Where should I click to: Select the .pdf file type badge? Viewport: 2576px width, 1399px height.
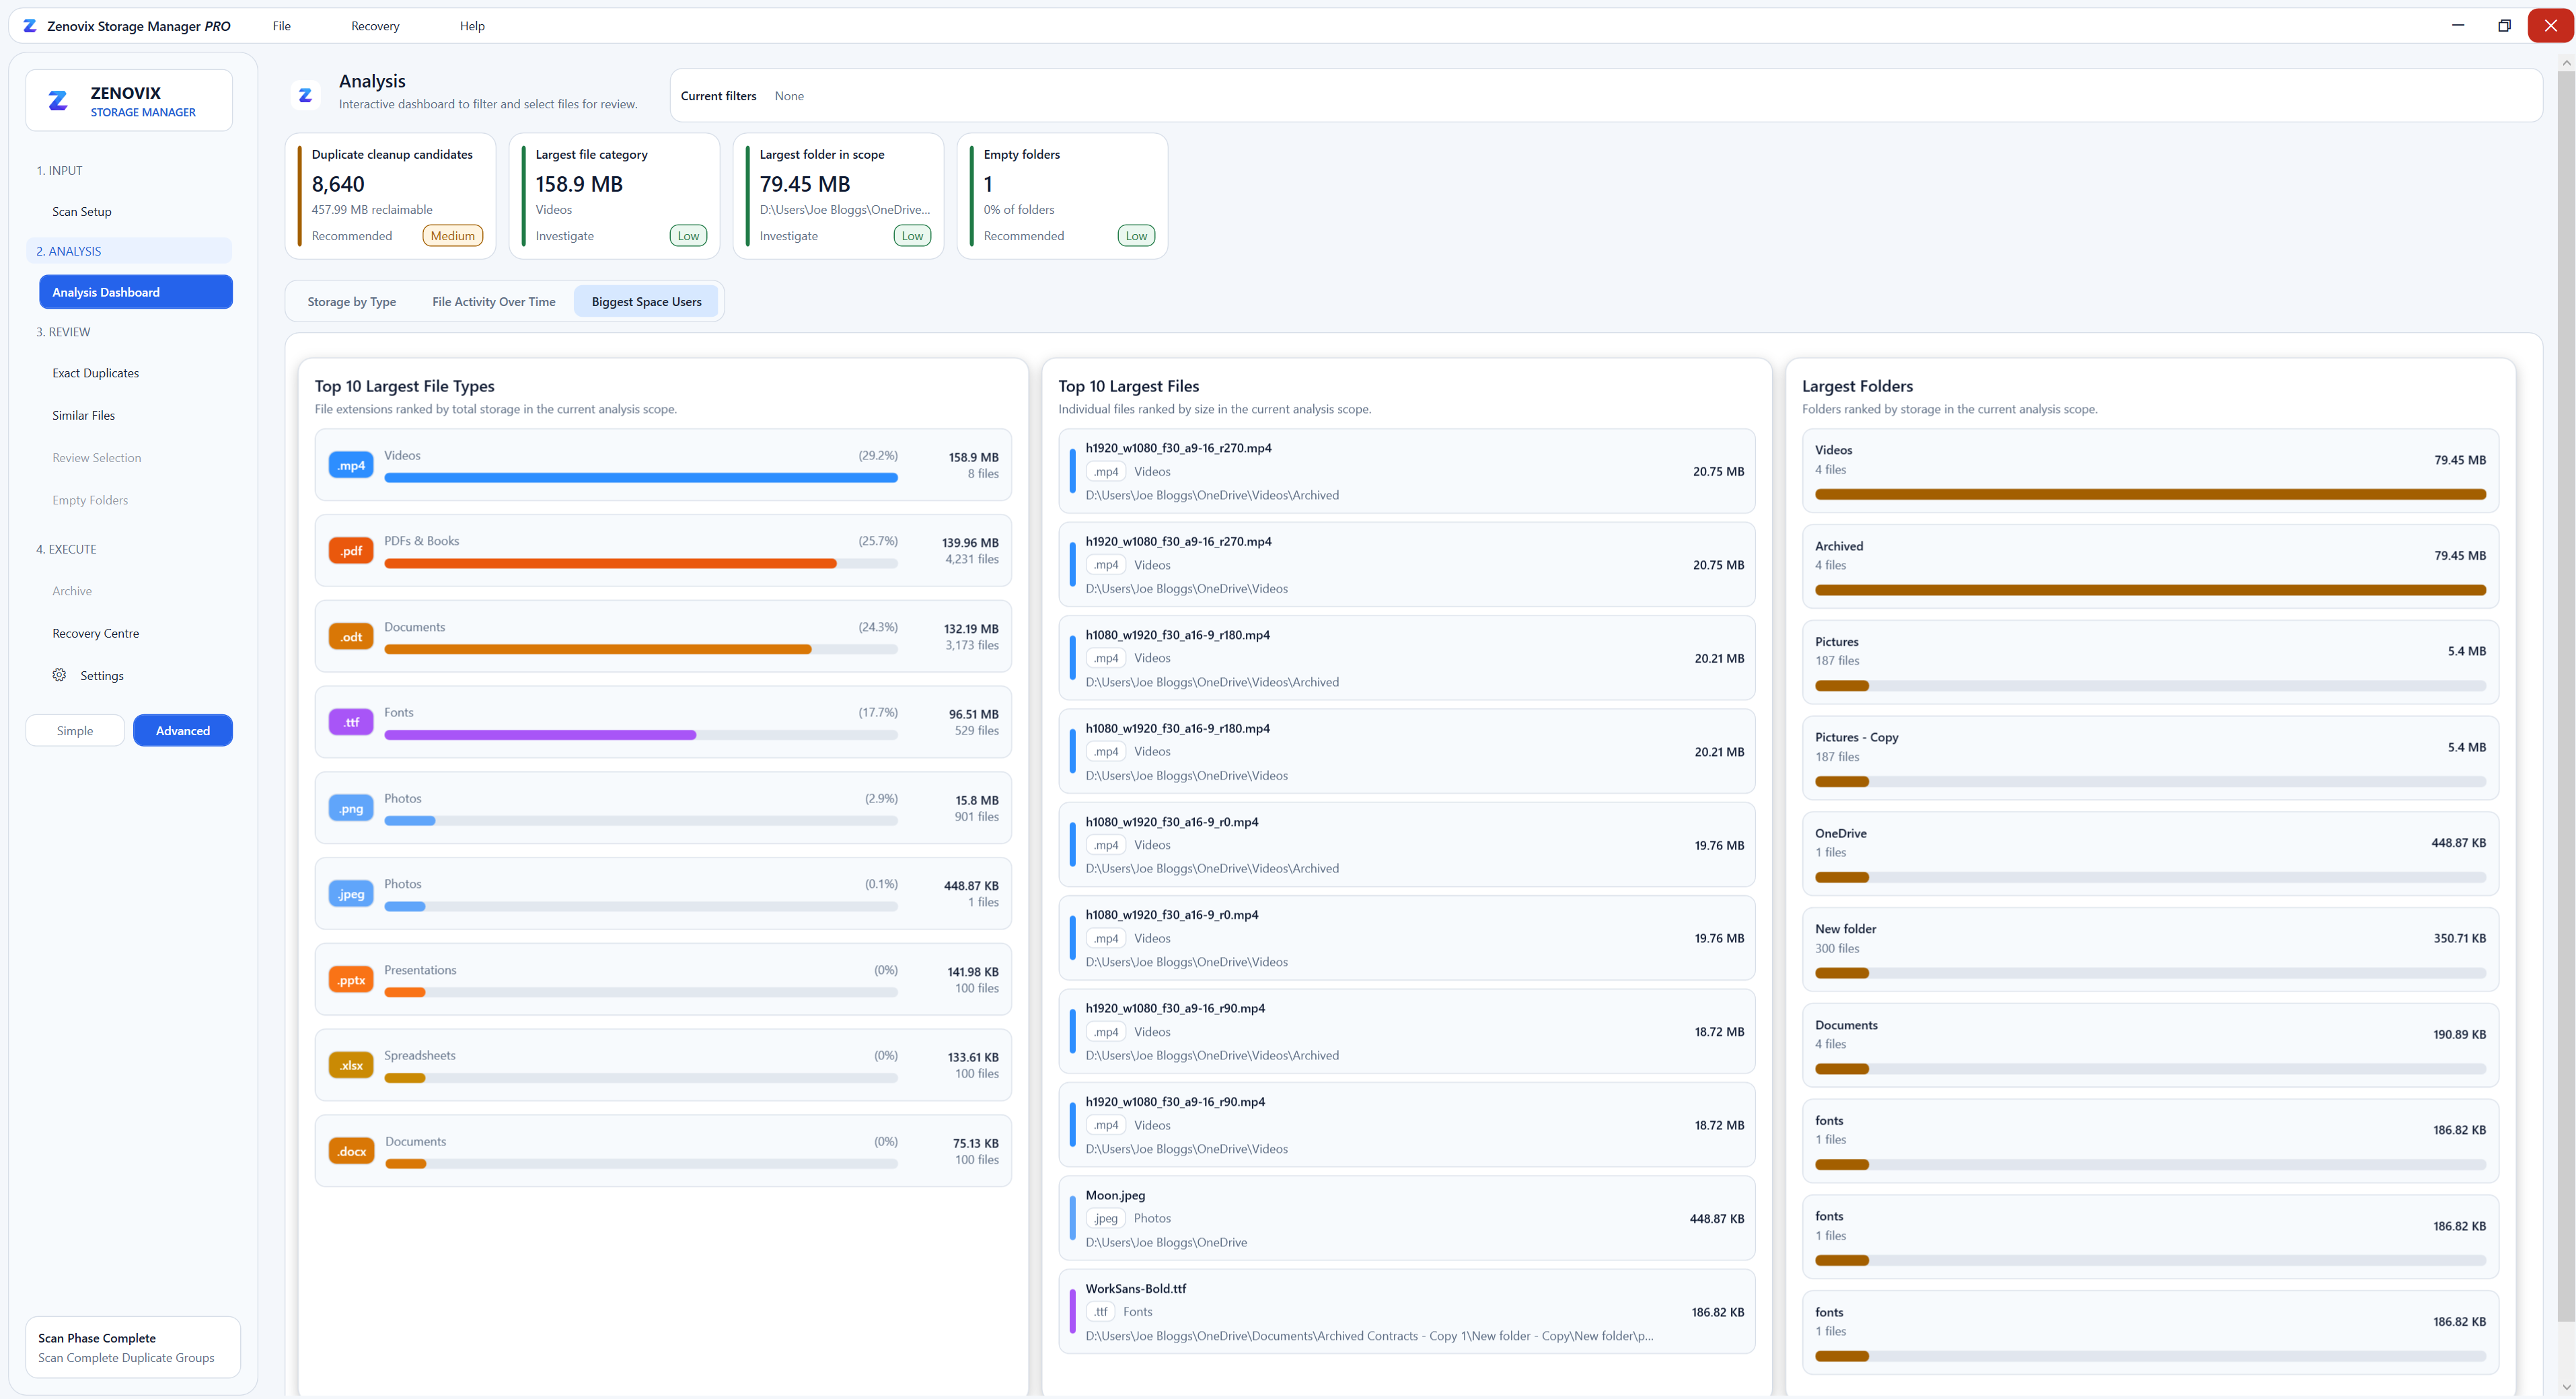pos(351,551)
